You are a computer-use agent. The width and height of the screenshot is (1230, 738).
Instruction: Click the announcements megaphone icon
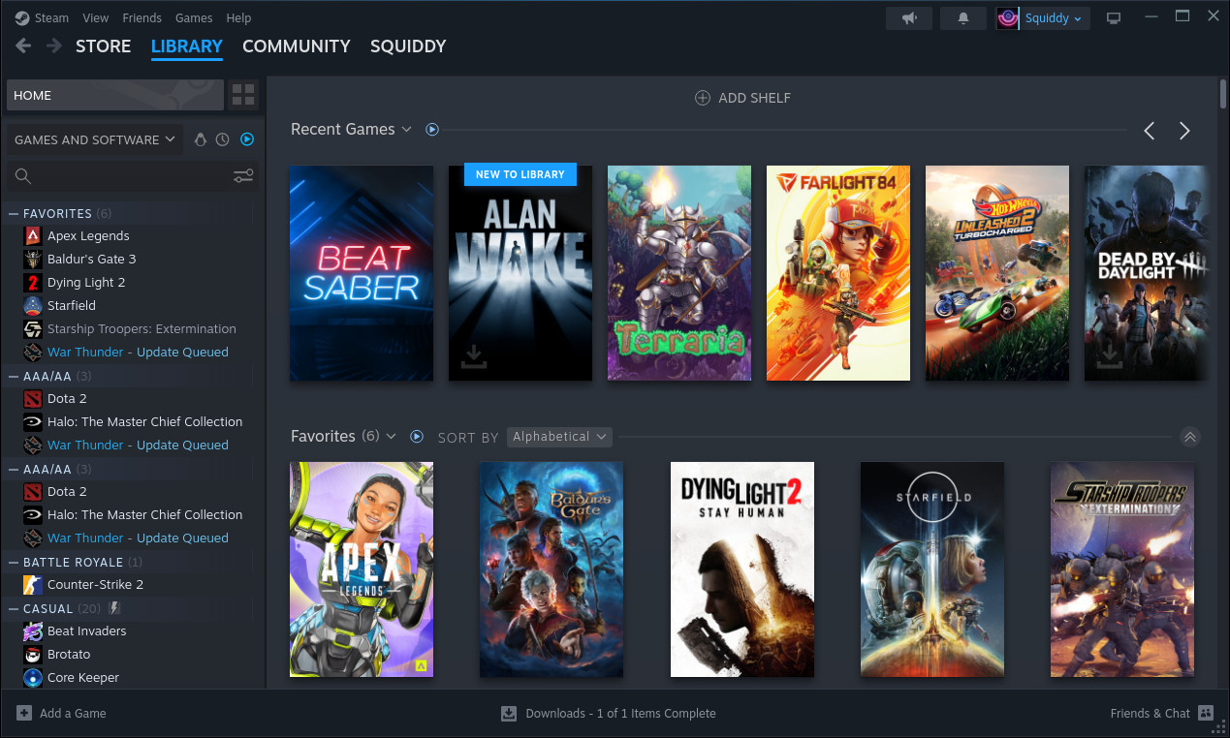(x=909, y=18)
